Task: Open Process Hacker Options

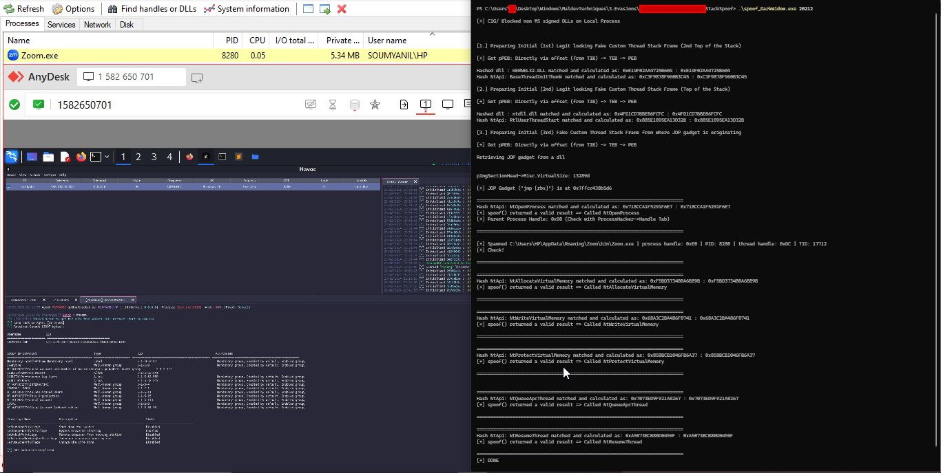Action: point(73,9)
